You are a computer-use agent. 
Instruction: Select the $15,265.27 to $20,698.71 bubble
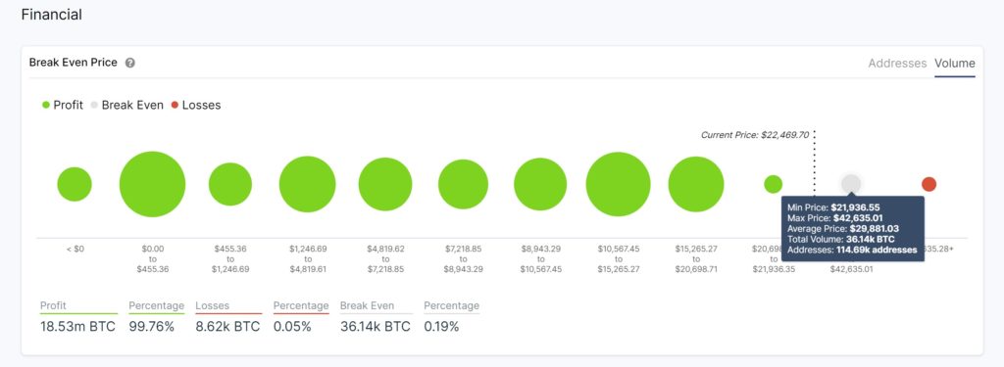[x=696, y=184]
